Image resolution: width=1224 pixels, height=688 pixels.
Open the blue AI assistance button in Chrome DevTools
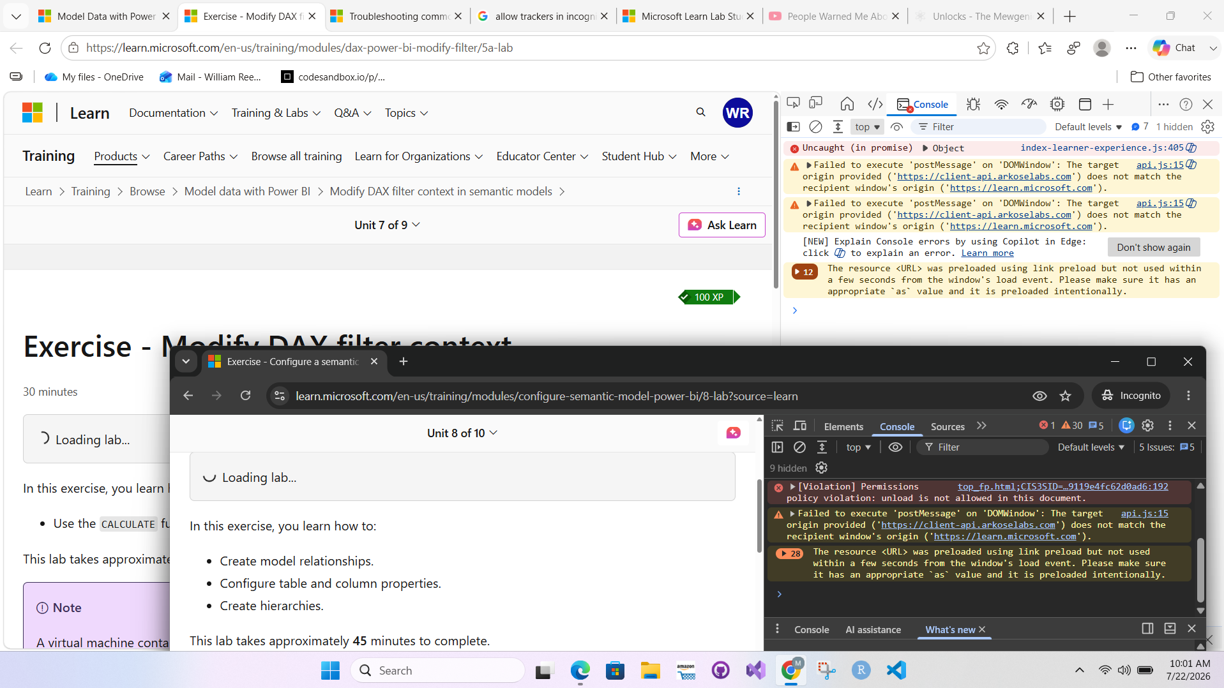[1126, 426]
